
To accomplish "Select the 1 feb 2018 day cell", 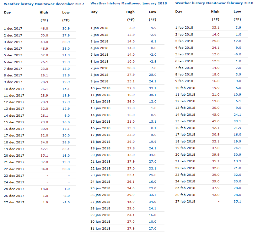I will pos(184,27).
